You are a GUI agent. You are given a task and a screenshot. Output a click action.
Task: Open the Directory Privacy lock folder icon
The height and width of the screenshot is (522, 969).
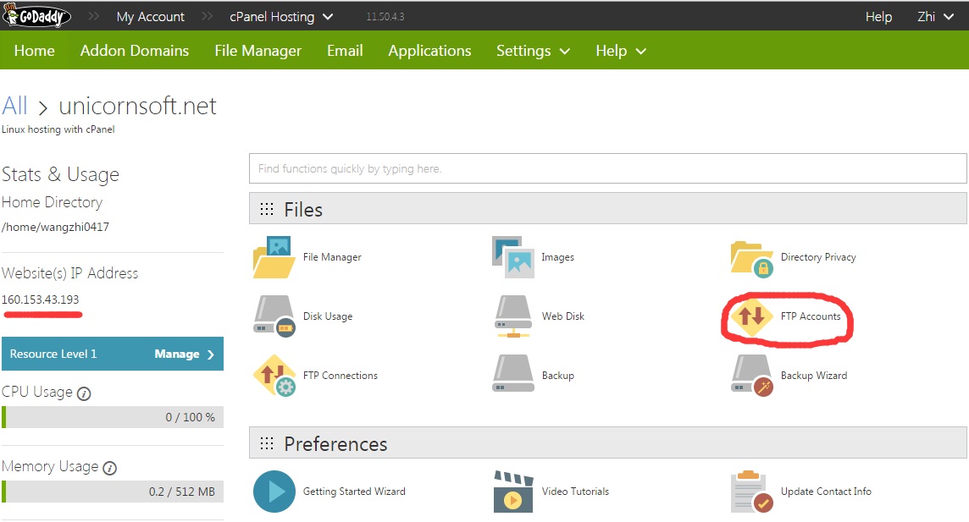click(x=751, y=258)
